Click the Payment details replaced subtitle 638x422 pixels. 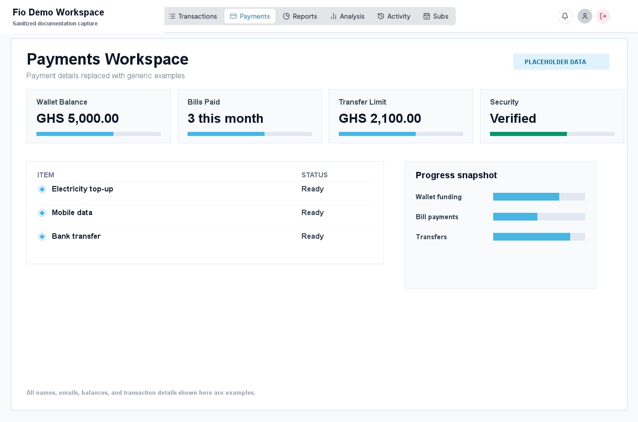click(x=106, y=76)
